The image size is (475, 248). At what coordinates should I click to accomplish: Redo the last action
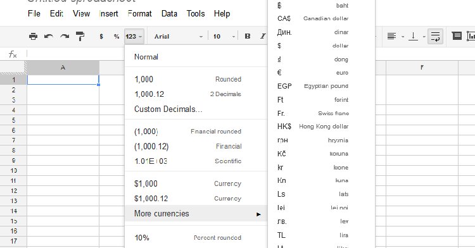pyautogui.click(x=65, y=37)
